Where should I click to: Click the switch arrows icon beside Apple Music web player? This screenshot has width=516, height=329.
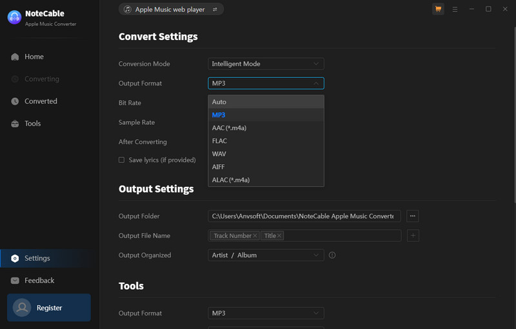(x=215, y=10)
